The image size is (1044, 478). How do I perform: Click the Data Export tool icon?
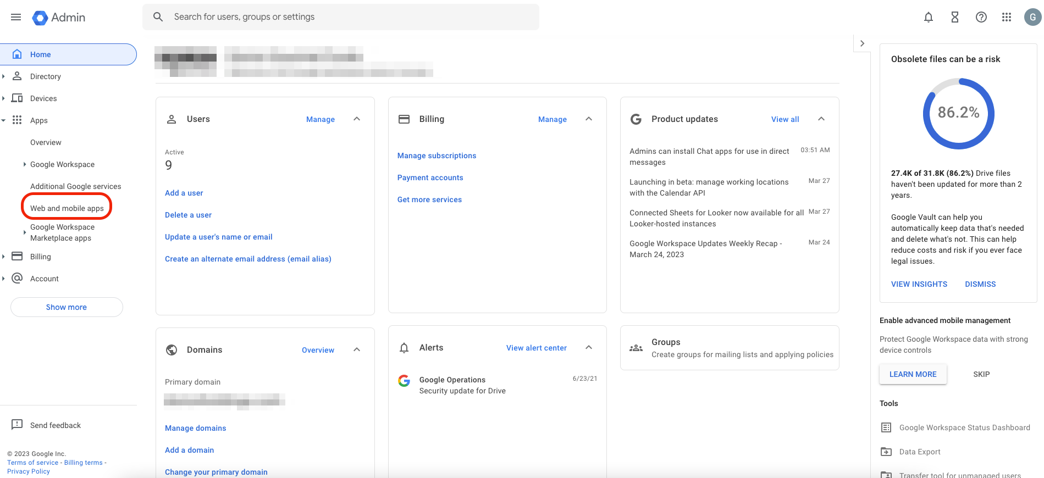tap(886, 452)
